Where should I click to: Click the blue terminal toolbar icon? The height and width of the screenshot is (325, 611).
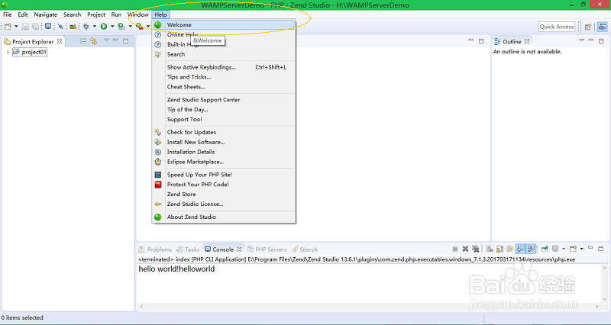click(x=48, y=27)
